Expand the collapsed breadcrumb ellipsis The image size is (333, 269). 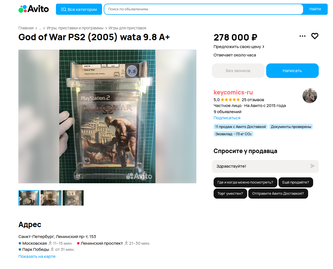(x=40, y=28)
